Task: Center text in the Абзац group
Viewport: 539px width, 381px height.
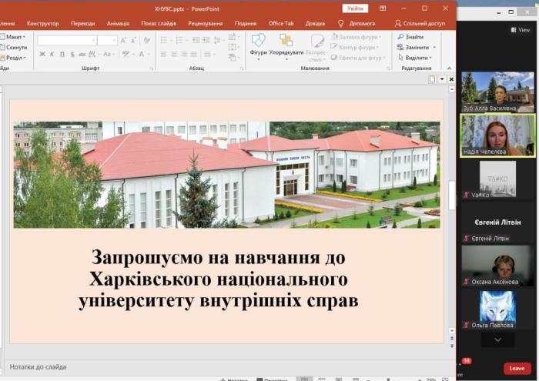Action: click(x=174, y=55)
